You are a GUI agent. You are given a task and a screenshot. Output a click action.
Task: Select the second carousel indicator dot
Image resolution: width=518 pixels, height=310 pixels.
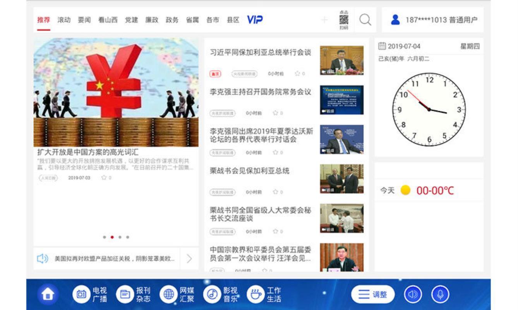click(x=112, y=238)
